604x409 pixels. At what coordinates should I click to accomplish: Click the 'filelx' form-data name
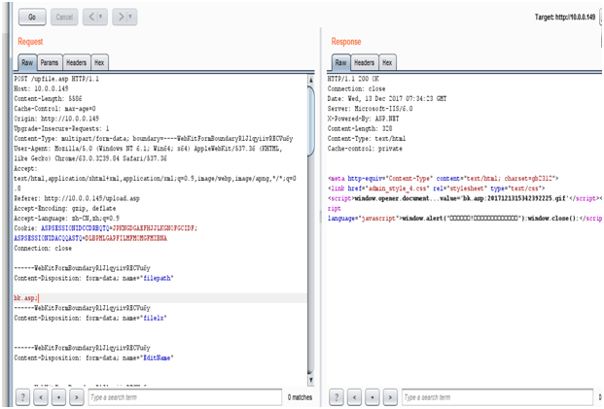click(x=154, y=318)
